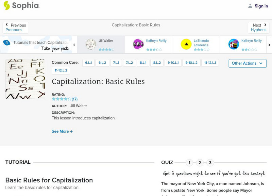Select LaShanda Lawrence's yellow avatar tutorial

pos(186,44)
